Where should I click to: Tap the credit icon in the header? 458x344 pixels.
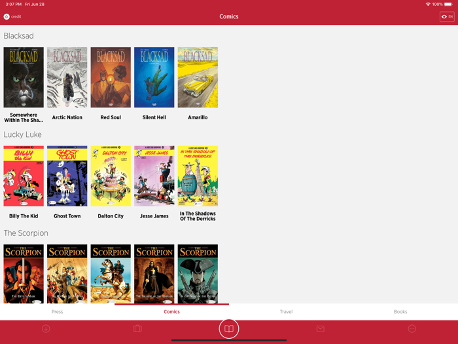coord(7,16)
